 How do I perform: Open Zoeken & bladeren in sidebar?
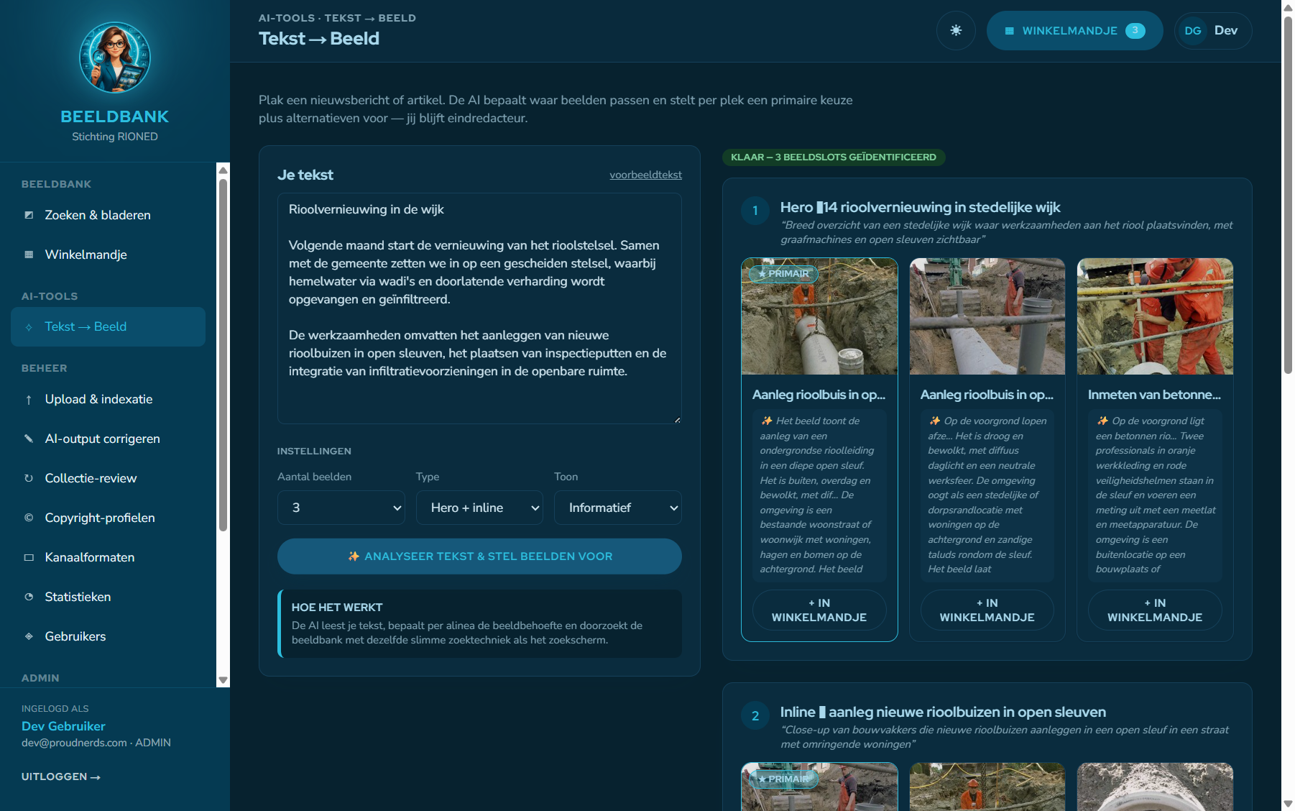tap(109, 215)
